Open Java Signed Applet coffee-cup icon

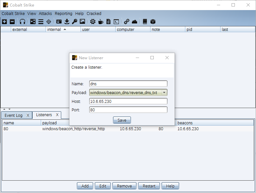[x=101, y=21]
